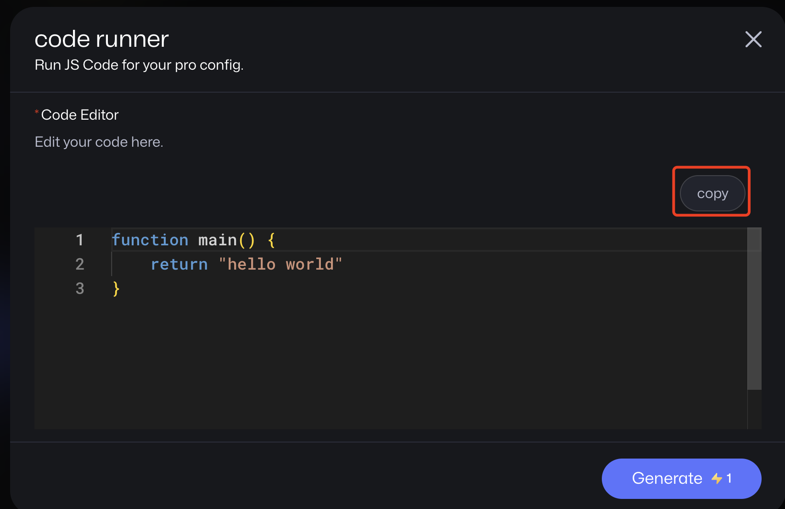785x509 pixels.
Task: Click the empty area below the code
Action: 390,367
